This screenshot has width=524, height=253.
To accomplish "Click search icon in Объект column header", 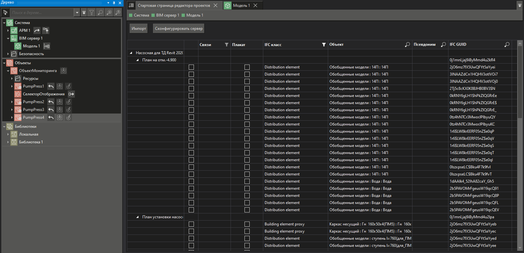I will (407, 45).
